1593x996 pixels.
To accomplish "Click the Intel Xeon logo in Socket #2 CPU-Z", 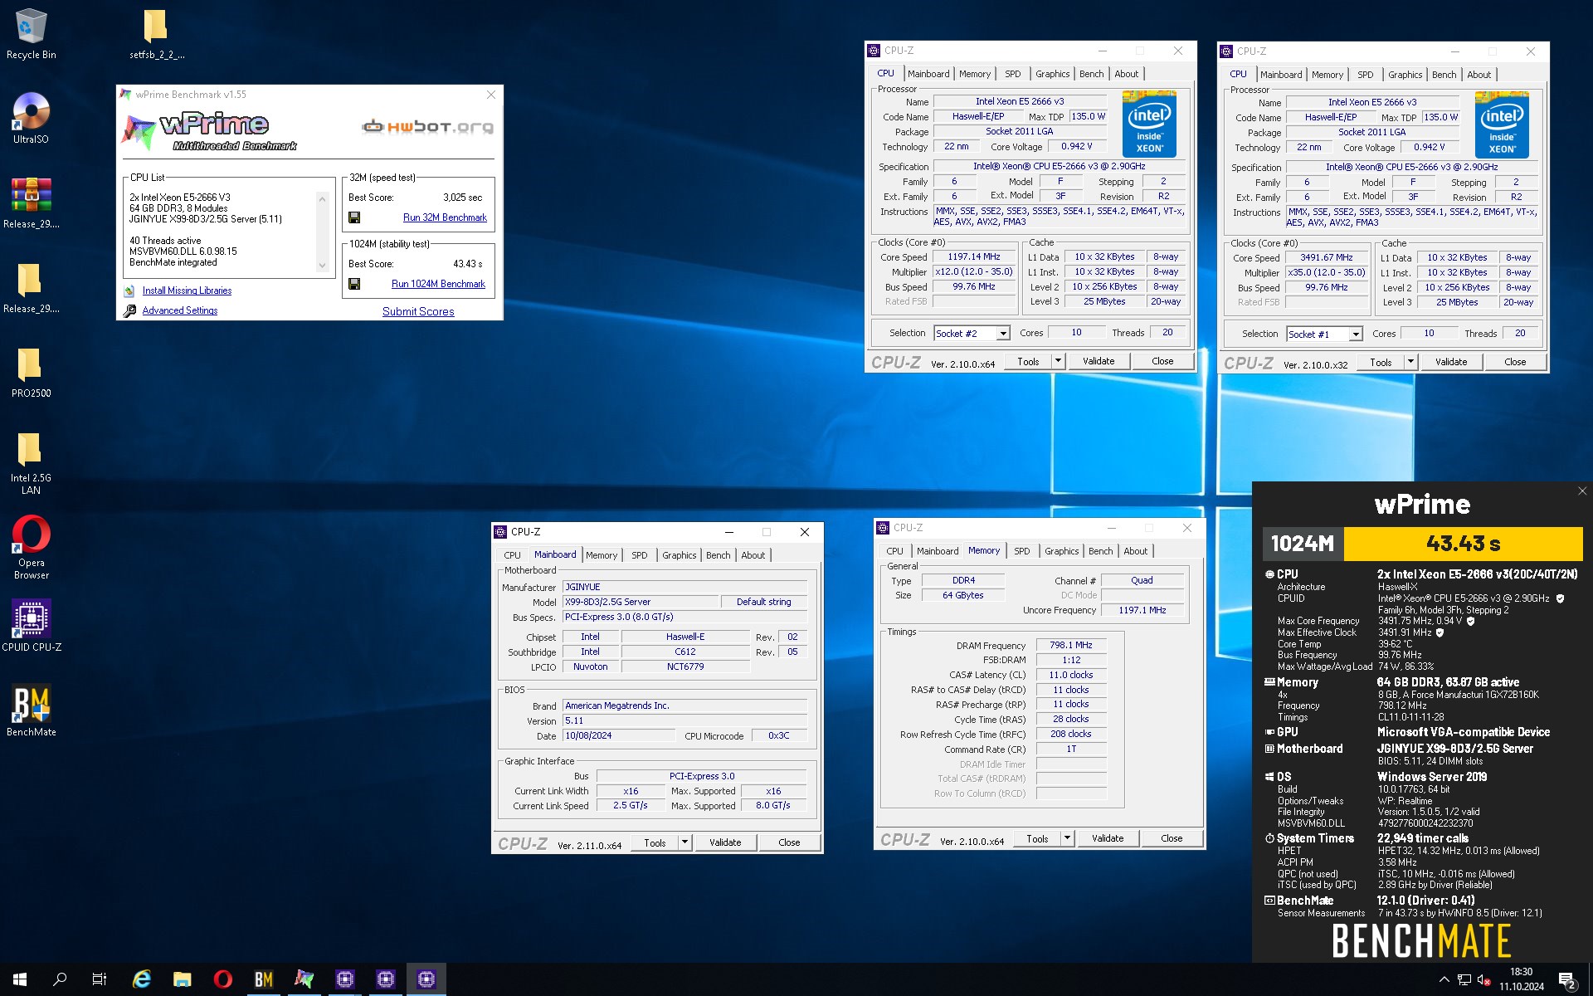I will (1149, 124).
